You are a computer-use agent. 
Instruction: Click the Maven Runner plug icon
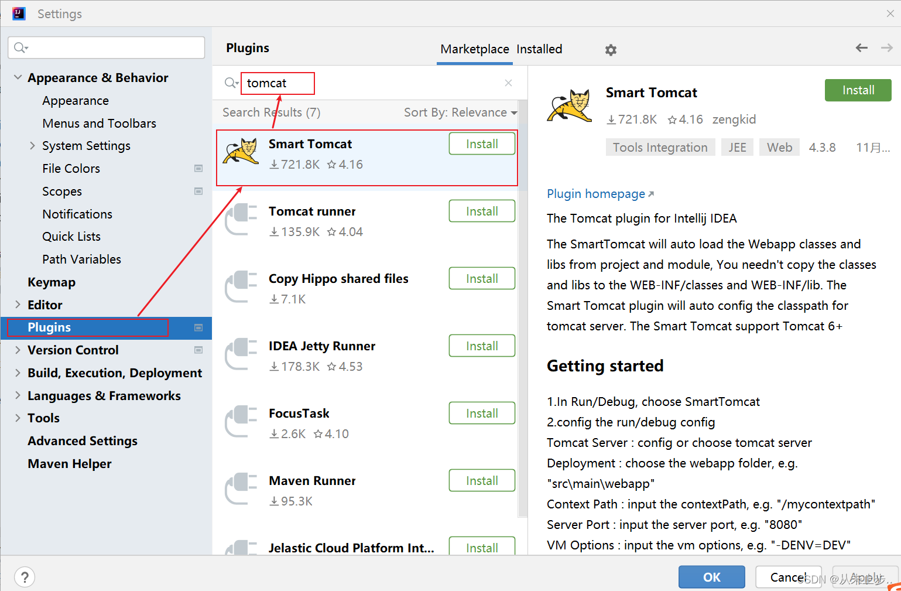click(241, 488)
